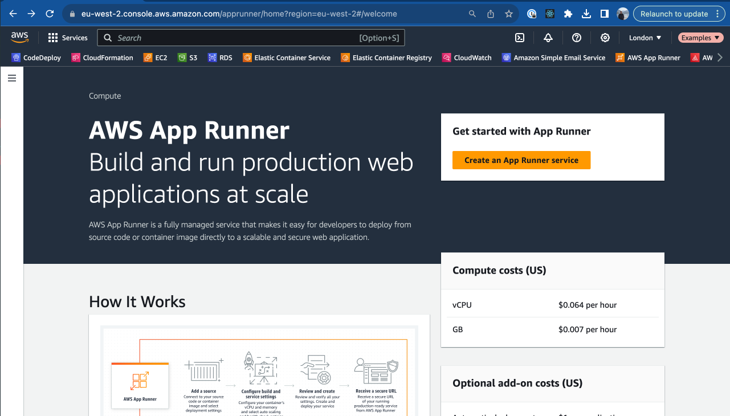Image resolution: width=730 pixels, height=416 pixels.
Task: Open the notifications bell icon
Action: click(x=548, y=38)
